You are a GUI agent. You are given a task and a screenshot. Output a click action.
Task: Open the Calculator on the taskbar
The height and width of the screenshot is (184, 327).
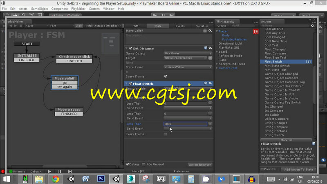191,179
